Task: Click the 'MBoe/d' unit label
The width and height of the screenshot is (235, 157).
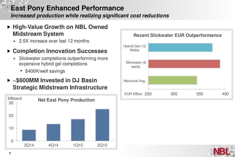Action: 15,99
